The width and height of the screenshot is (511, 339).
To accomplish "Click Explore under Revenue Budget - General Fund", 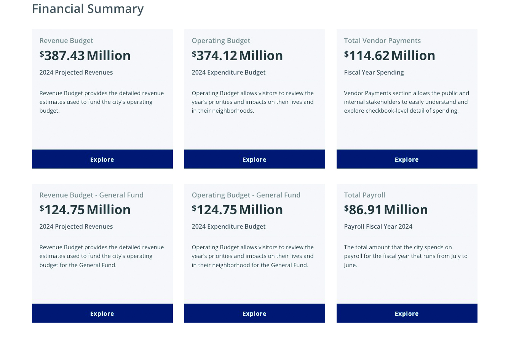I will tap(102, 313).
